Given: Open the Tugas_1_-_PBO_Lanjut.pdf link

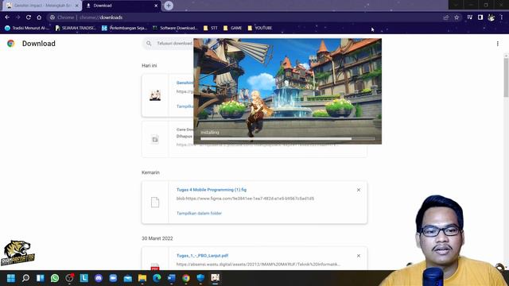Looking at the screenshot, I should point(202,256).
